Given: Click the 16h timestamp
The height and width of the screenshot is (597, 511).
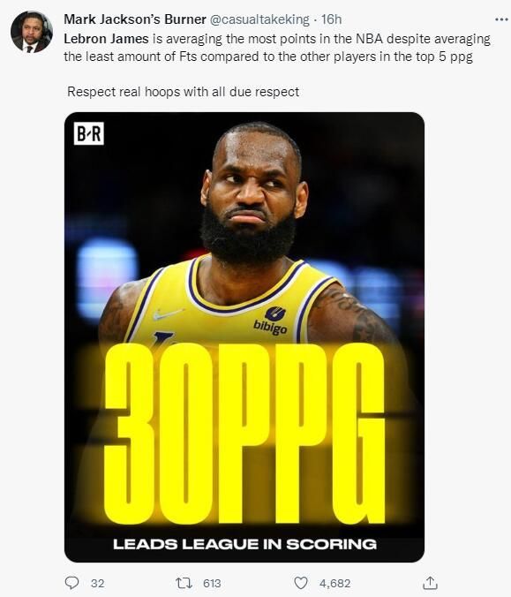Looking at the screenshot, I should pyautogui.click(x=331, y=19).
